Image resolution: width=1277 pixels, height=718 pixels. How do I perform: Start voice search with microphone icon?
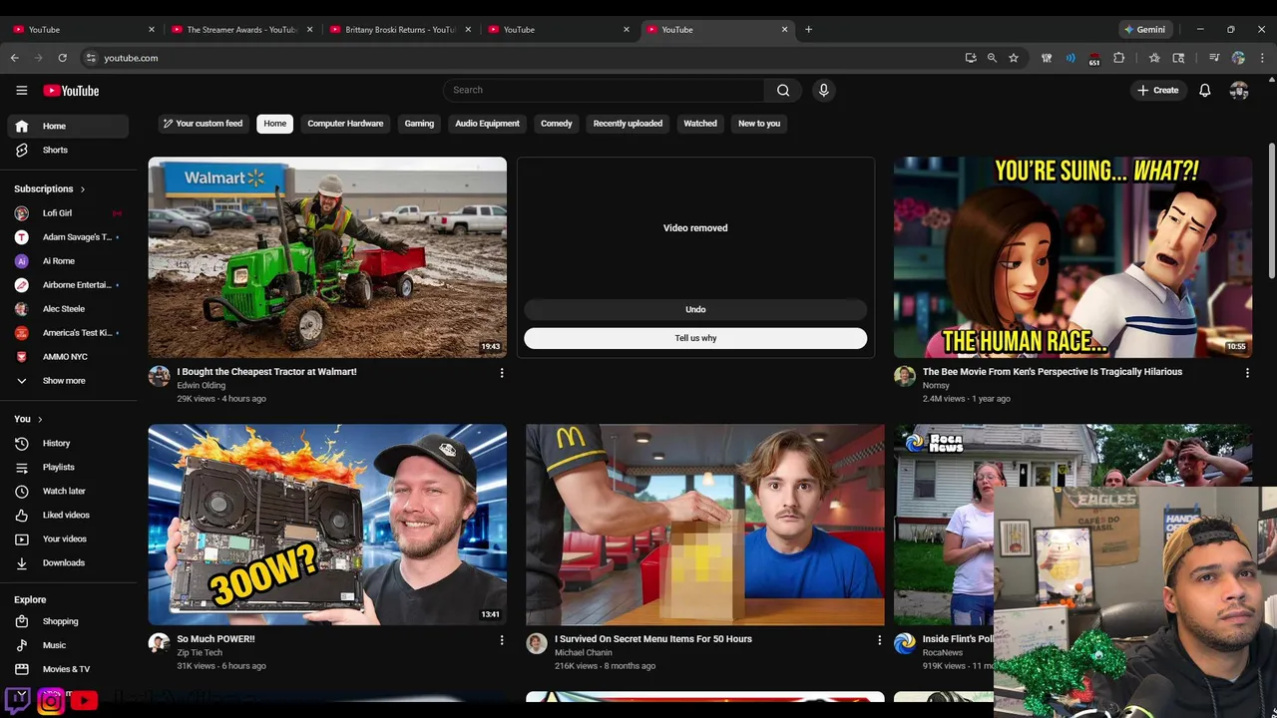pos(823,90)
